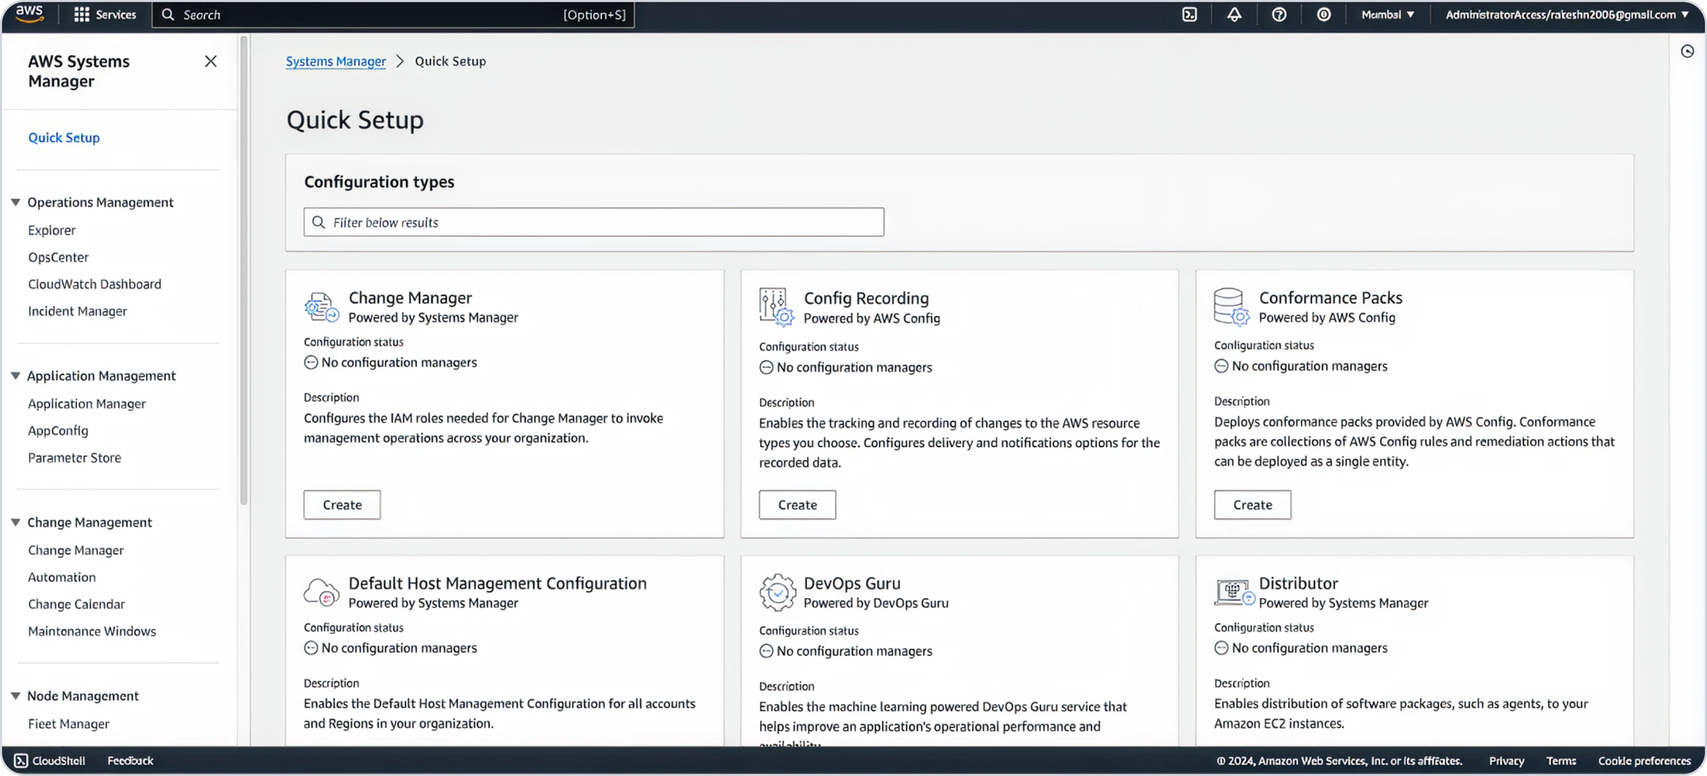Collapse the Operations Management section
The width and height of the screenshot is (1707, 776).
16,202
